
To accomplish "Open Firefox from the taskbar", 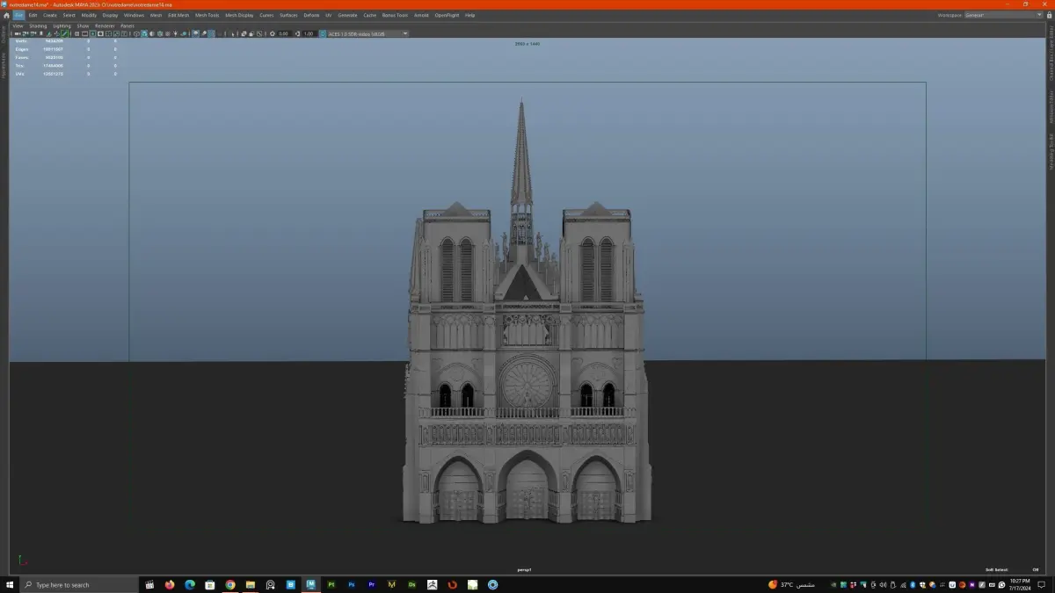I will click(x=170, y=584).
